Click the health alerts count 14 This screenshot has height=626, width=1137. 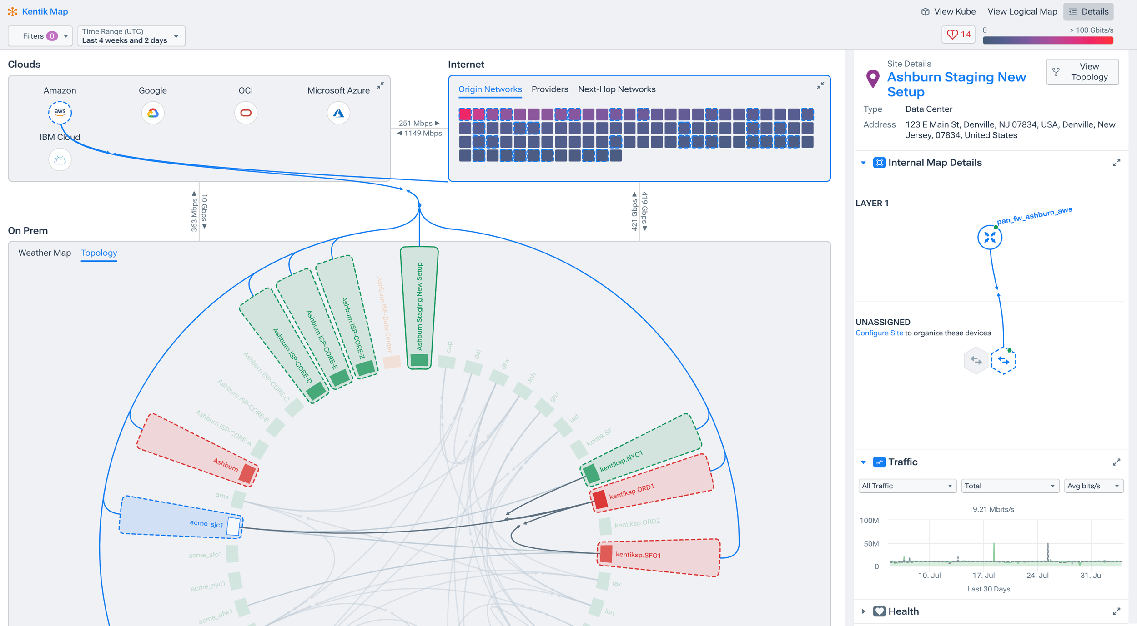tap(958, 35)
